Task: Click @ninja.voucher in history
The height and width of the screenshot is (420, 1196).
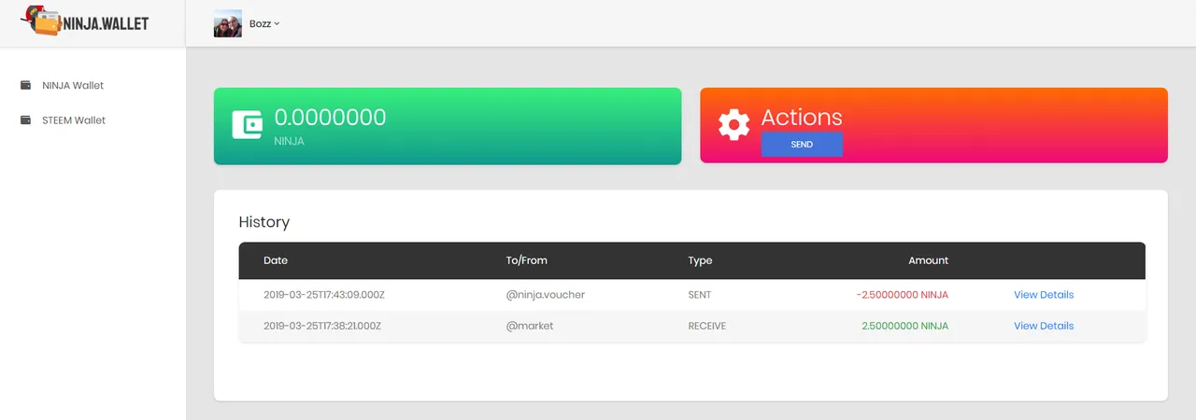Action: pos(546,295)
